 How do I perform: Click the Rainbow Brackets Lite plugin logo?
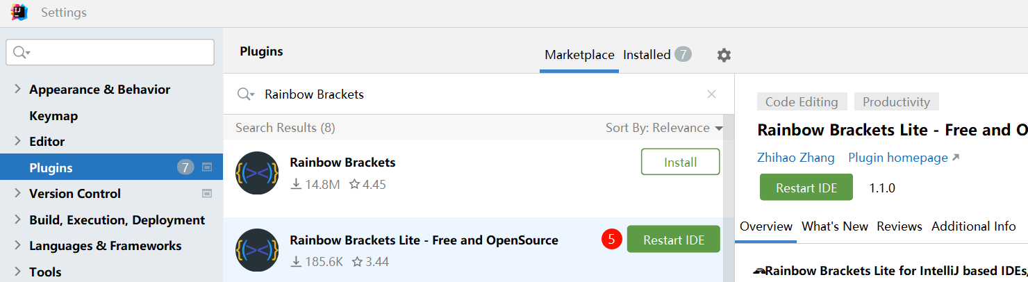[257, 250]
